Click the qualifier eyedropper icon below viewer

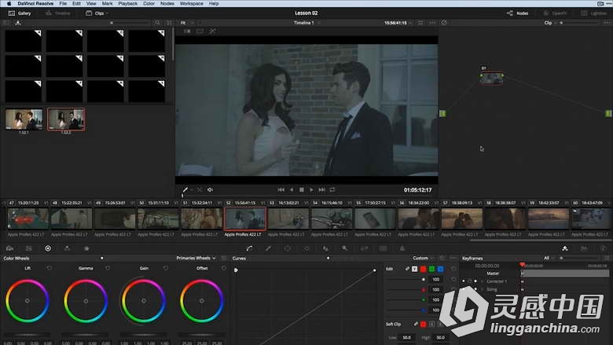[x=185, y=190]
